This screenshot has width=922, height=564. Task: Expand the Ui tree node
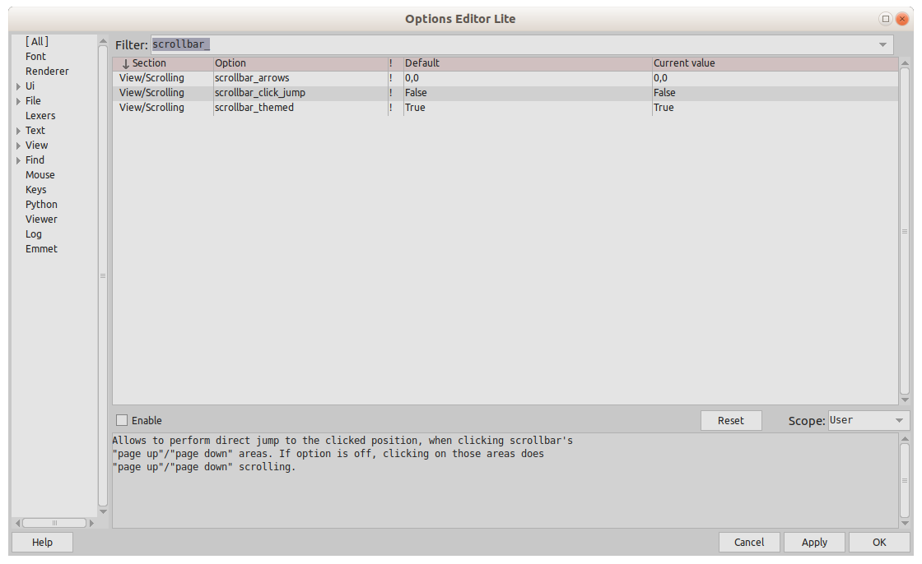[x=19, y=86]
